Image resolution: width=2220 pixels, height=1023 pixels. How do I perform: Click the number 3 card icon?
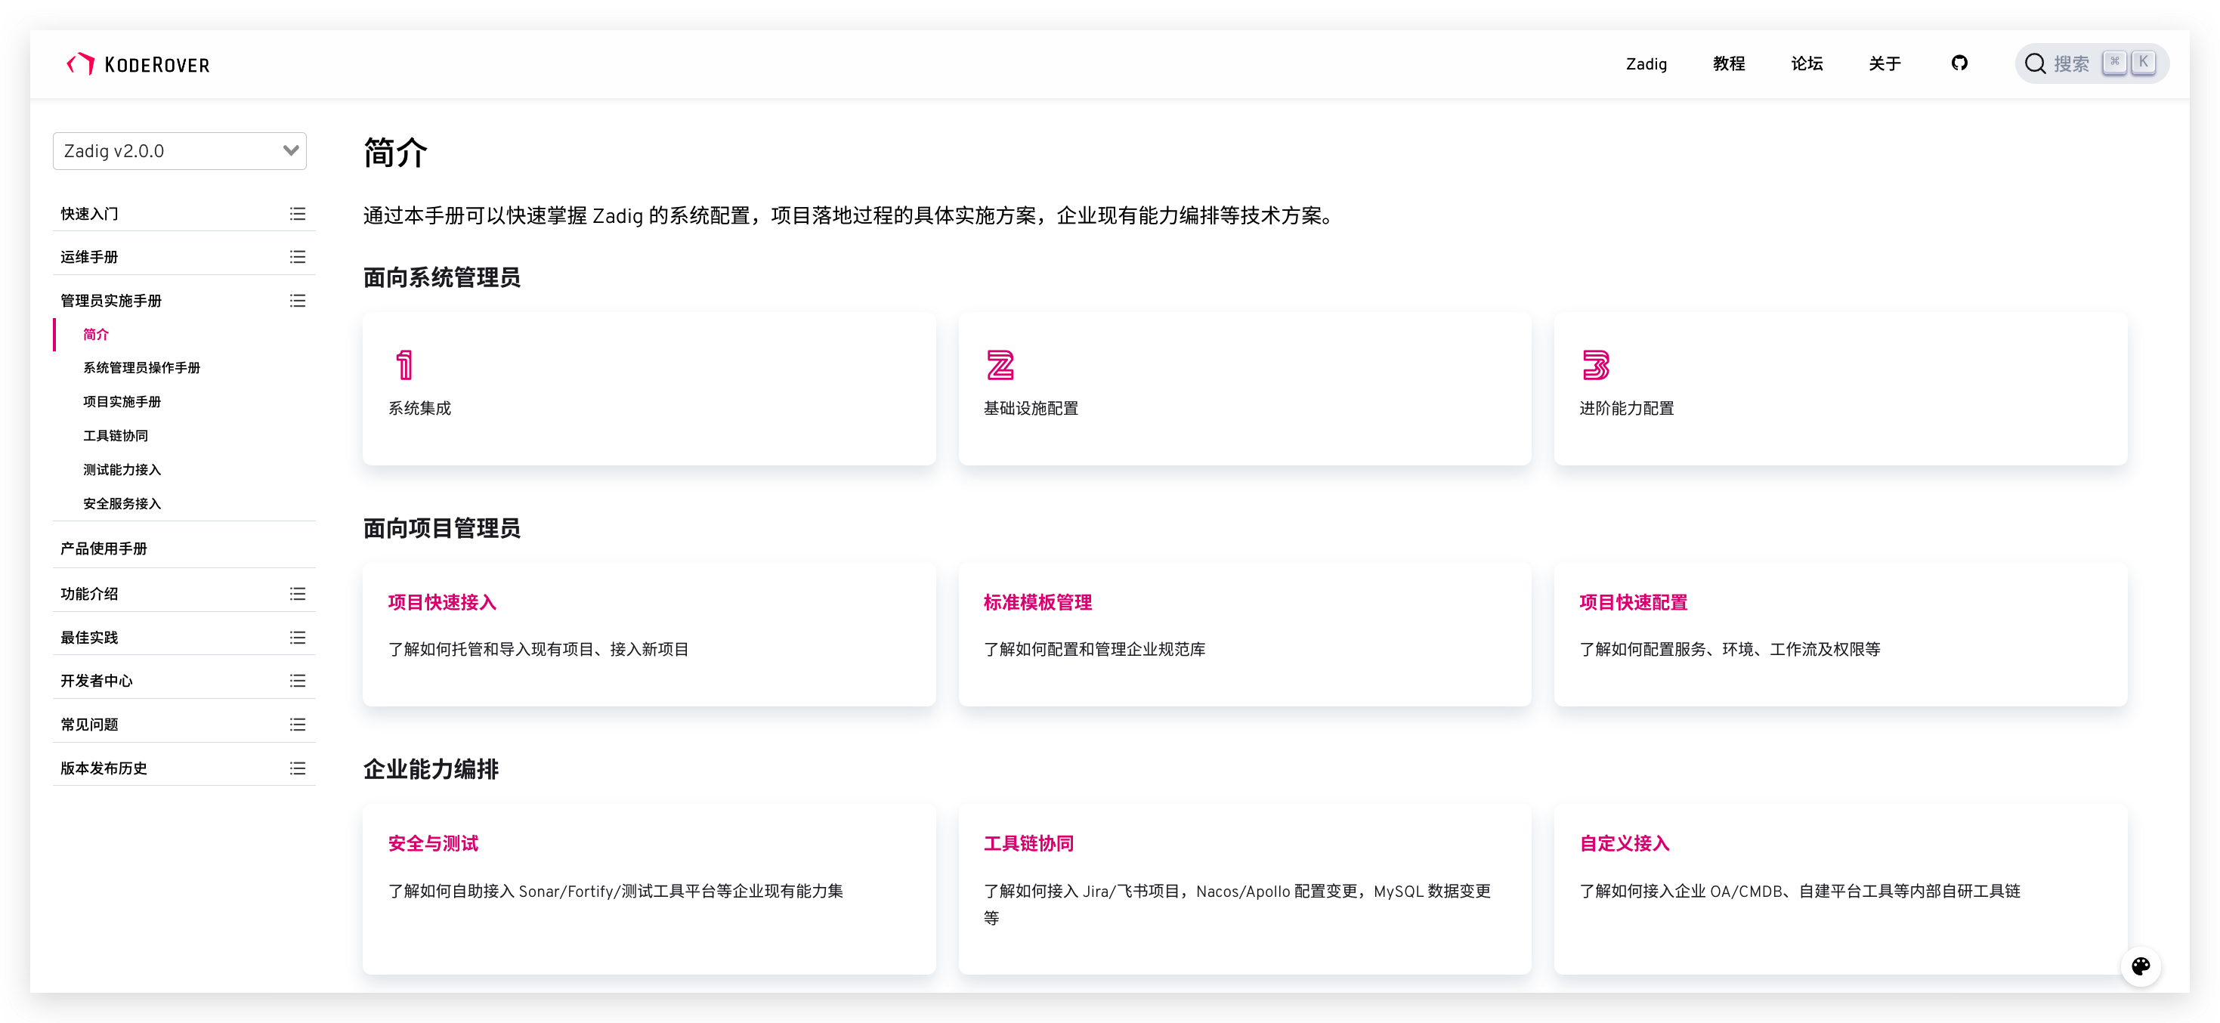pyautogui.click(x=1595, y=365)
